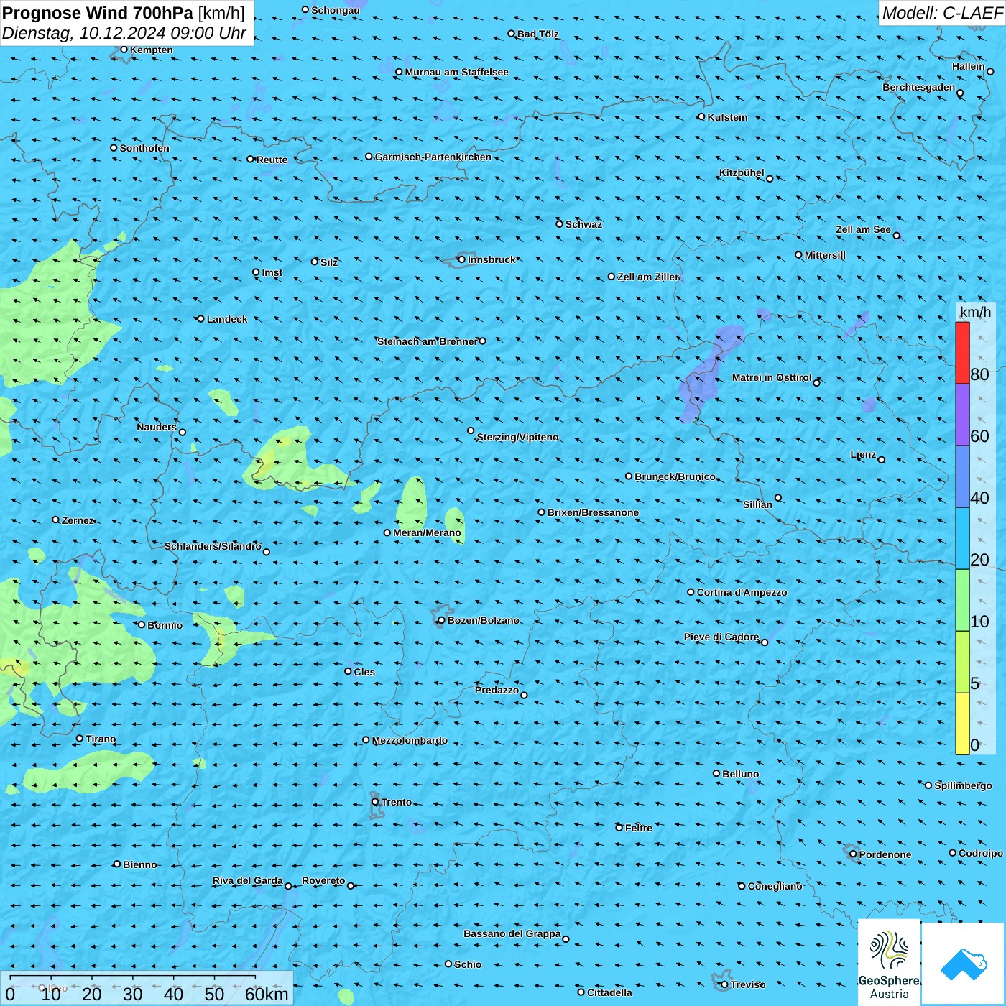Click the Bormio label
The image size is (1006, 1006).
tap(165, 625)
